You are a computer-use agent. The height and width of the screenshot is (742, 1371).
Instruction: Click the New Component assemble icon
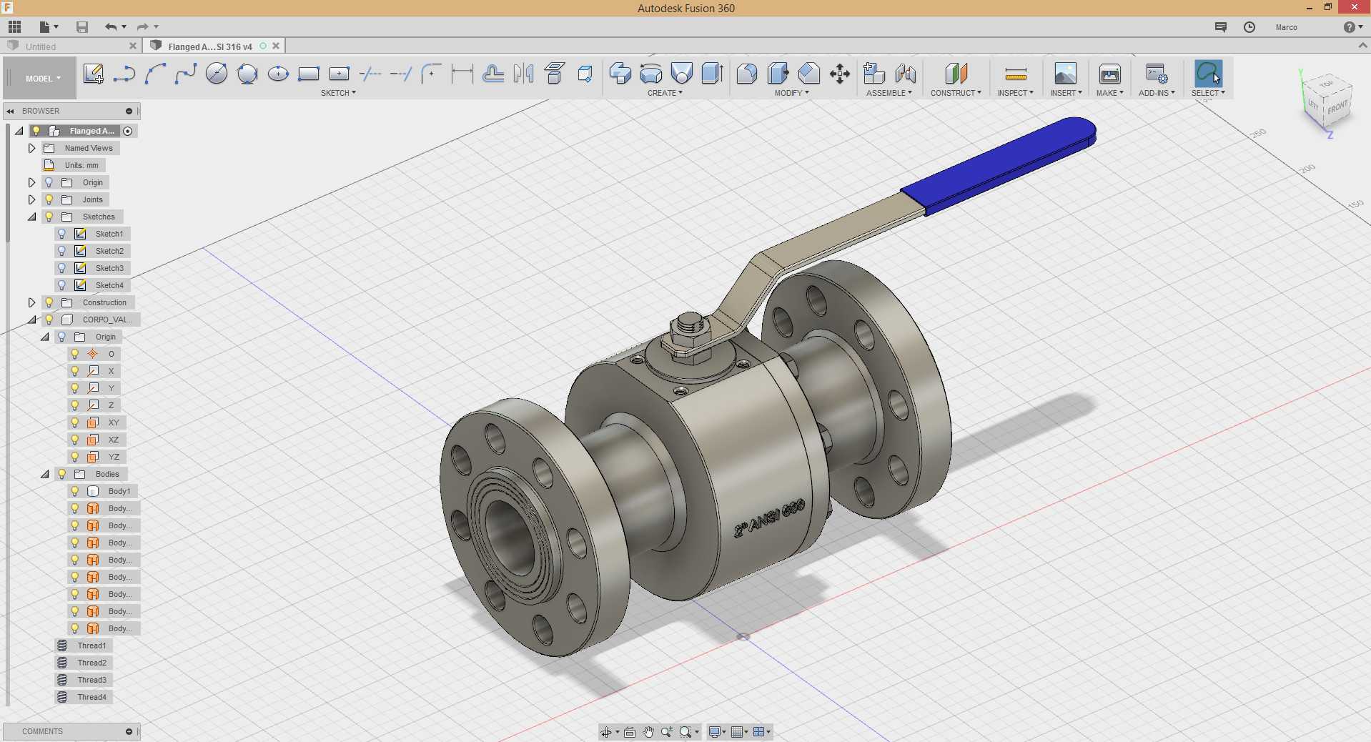pyautogui.click(x=873, y=74)
